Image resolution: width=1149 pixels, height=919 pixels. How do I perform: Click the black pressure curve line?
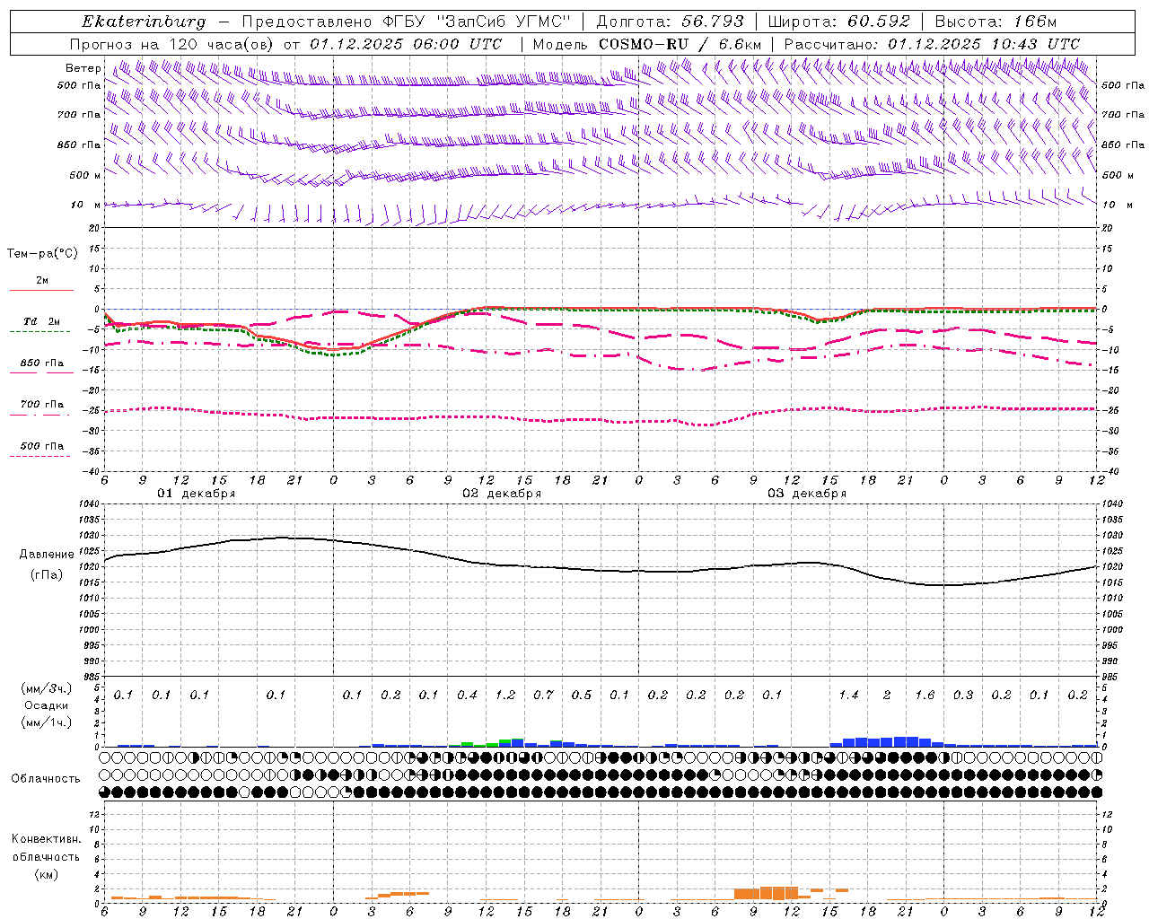coord(600,570)
